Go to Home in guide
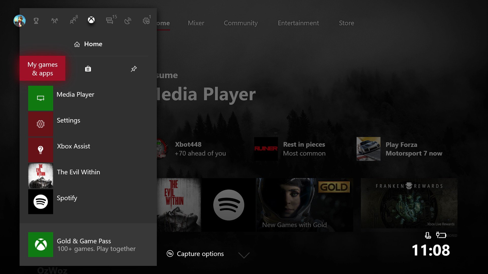This screenshot has width=488, height=274. click(88, 44)
